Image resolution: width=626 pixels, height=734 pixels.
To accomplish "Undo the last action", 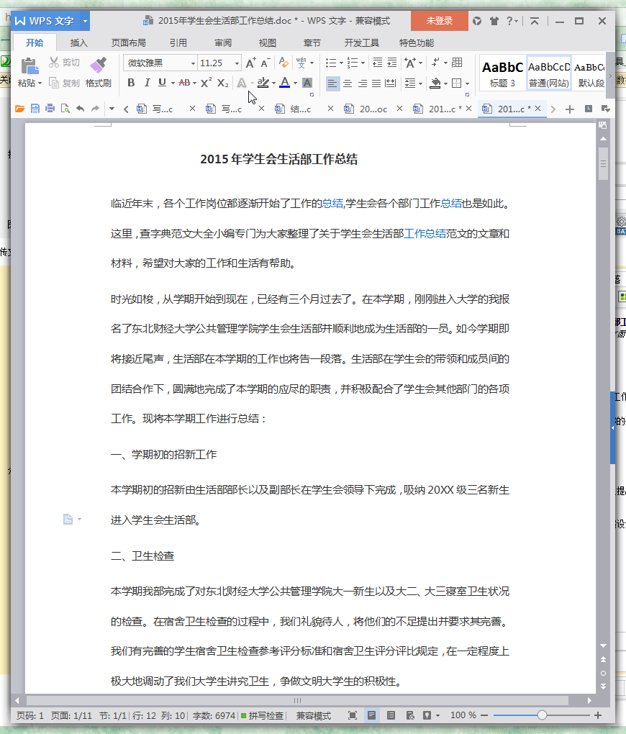I will pos(81,109).
